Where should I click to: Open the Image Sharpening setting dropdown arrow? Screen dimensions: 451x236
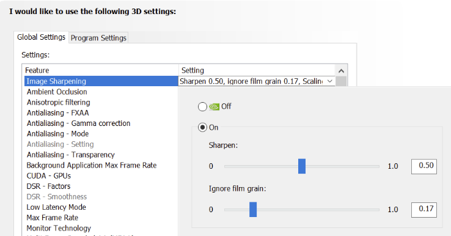tap(329, 81)
